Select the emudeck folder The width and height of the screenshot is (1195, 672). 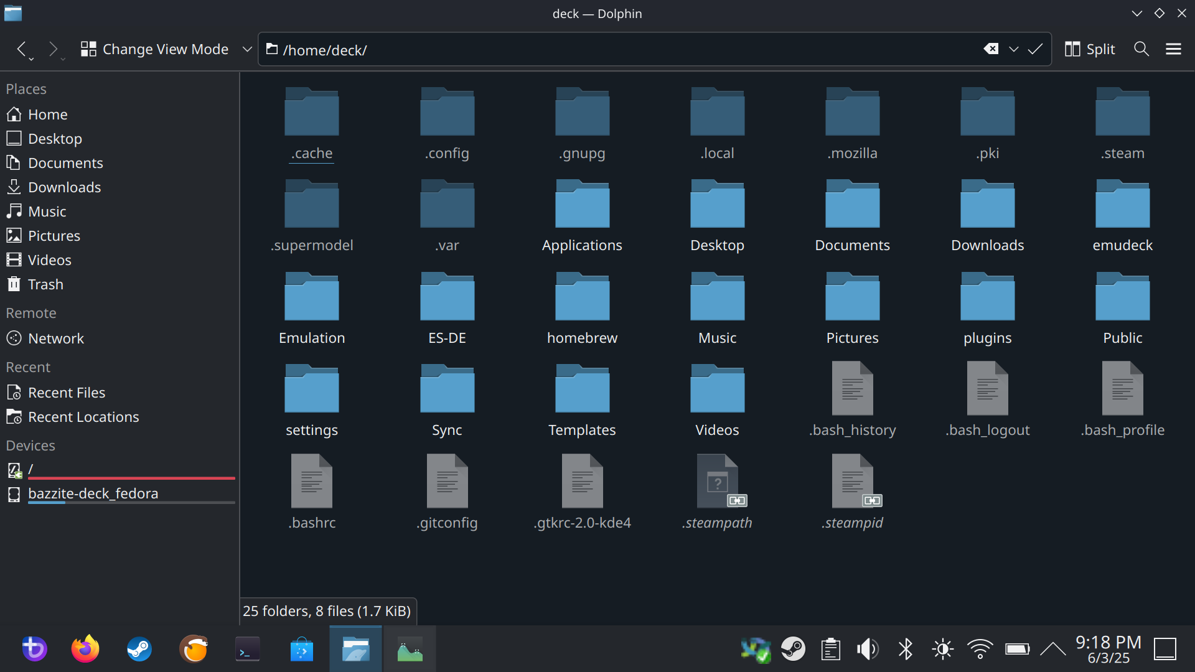pos(1123,216)
